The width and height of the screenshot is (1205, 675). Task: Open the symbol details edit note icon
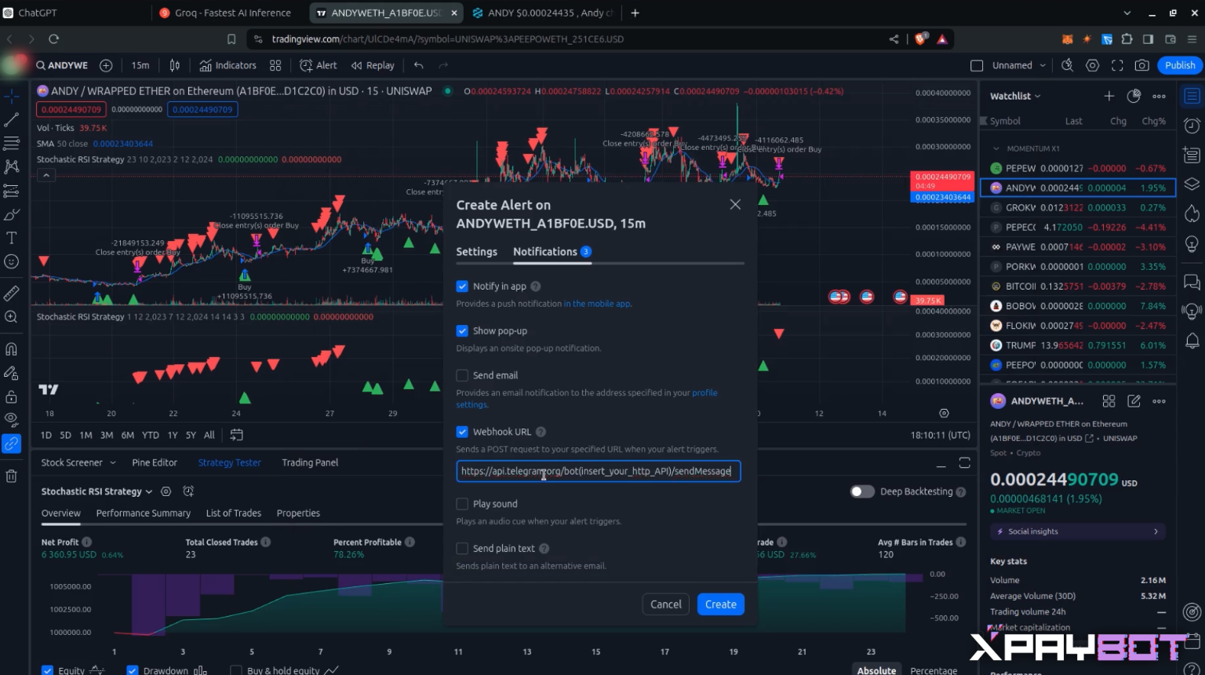coord(1134,401)
